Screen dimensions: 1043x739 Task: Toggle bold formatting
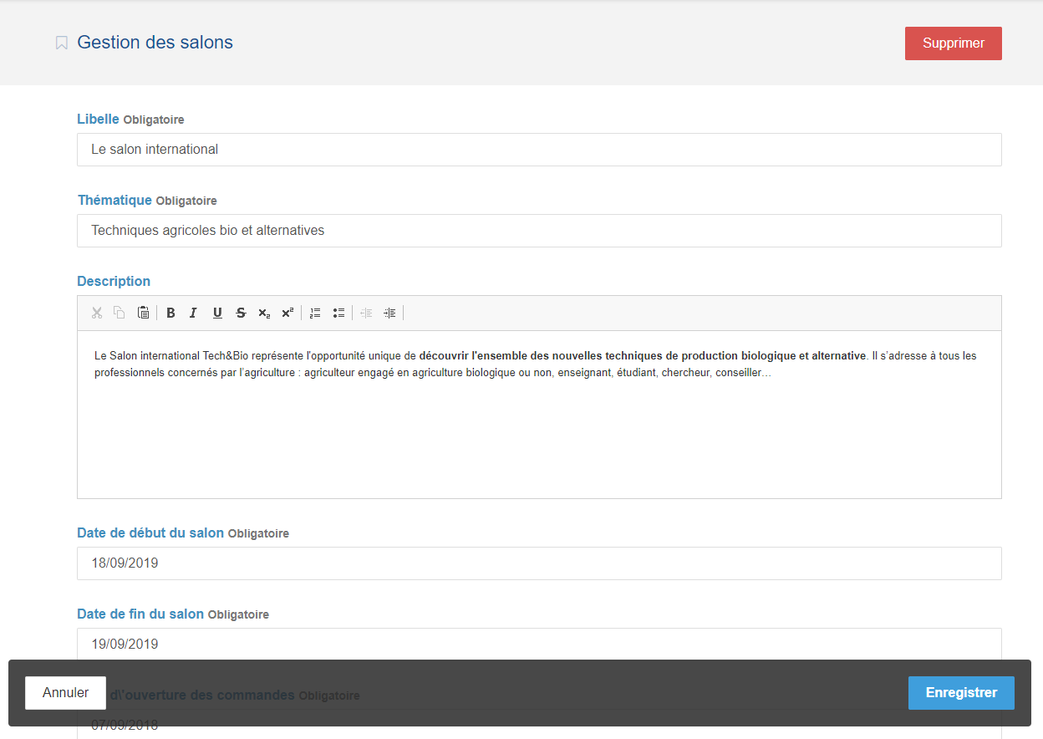click(170, 313)
